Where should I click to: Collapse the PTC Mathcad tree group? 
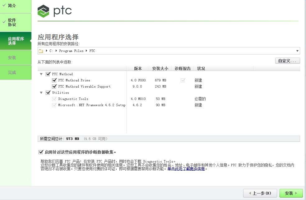point(41,74)
